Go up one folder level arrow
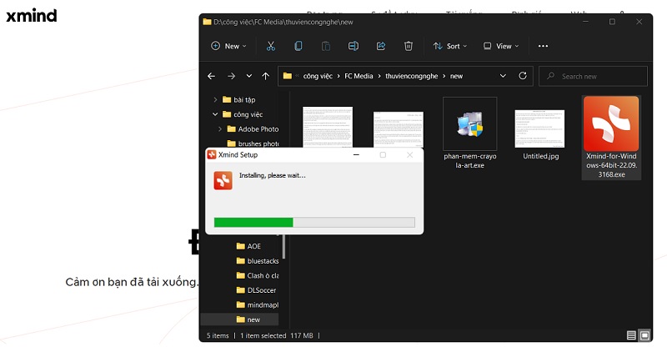 (265, 76)
